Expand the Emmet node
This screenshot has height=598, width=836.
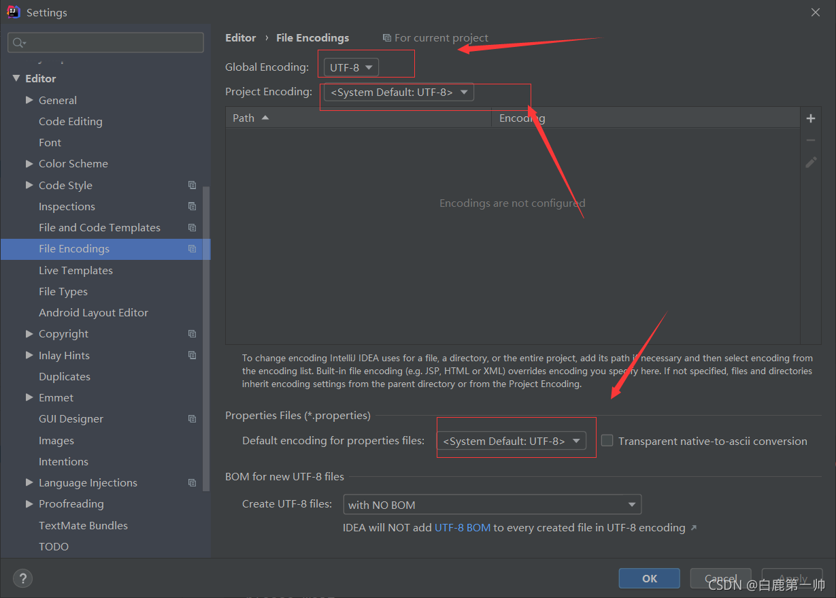pos(29,397)
